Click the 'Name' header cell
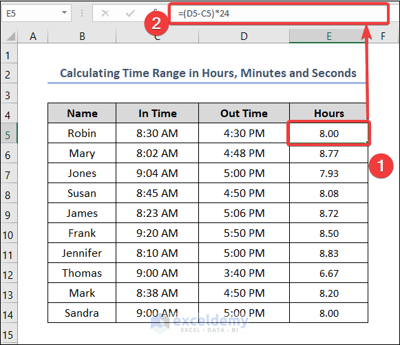 pyautogui.click(x=82, y=113)
